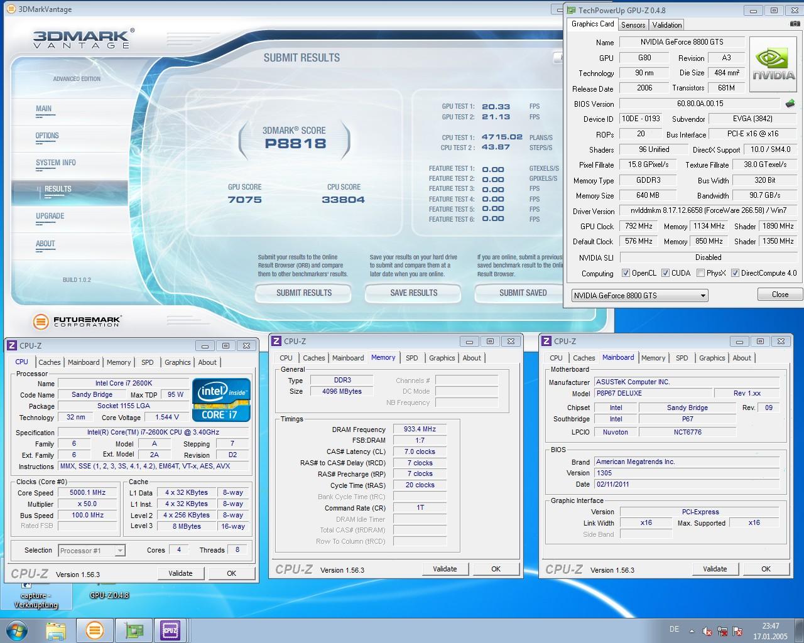Click the GPU-Z title bar icon
The width and height of the screenshot is (804, 643).
click(x=570, y=10)
